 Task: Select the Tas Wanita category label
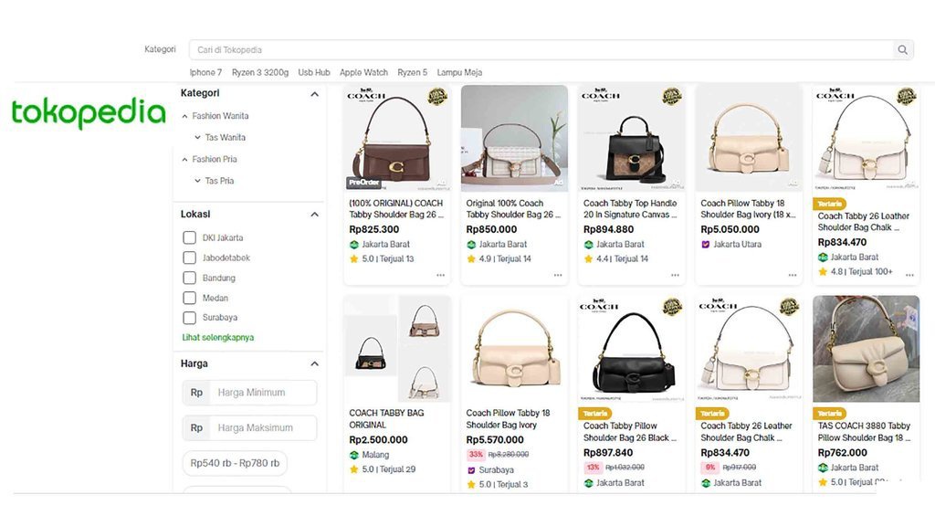point(226,137)
